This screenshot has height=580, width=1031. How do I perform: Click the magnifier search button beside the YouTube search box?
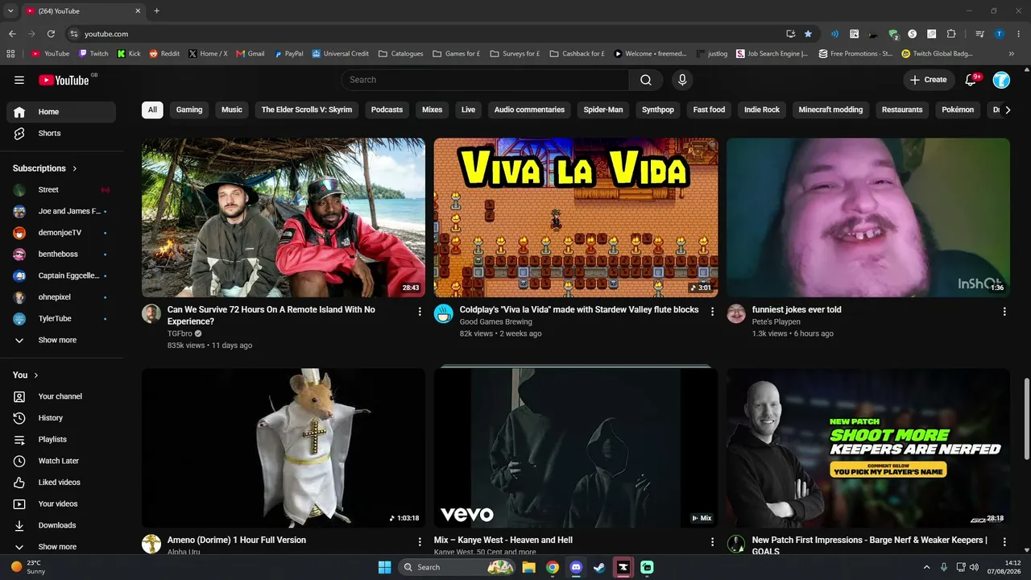tap(646, 80)
